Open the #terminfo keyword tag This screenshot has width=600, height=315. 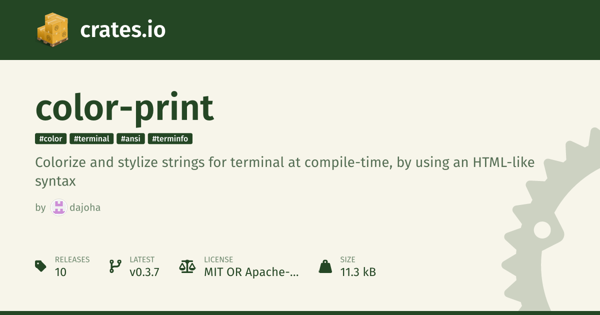click(x=170, y=138)
